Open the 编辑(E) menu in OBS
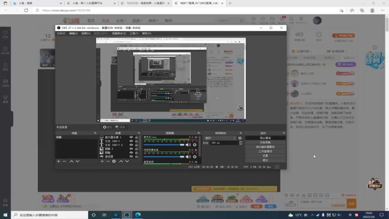389x219 pixels. 73,33
